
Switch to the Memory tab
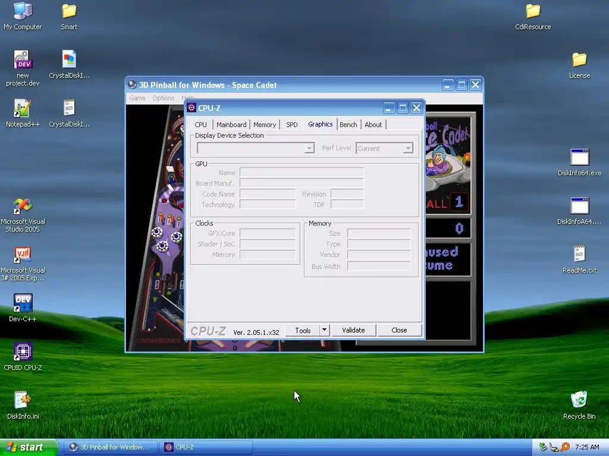coord(265,125)
